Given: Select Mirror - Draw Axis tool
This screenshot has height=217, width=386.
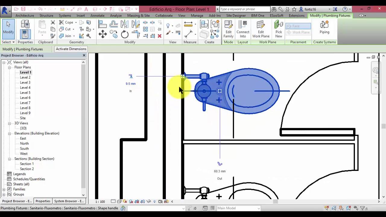Looking at the screenshot, I should pyautogui.click(x=135, y=24).
